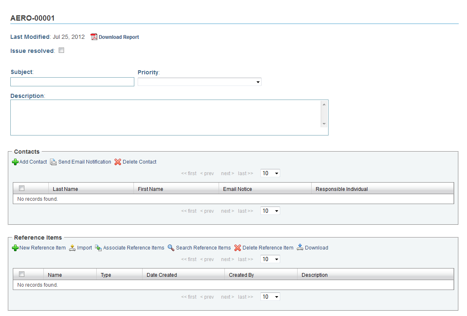
Task: Click the Associate Reference Items icon
Action: coord(98,248)
